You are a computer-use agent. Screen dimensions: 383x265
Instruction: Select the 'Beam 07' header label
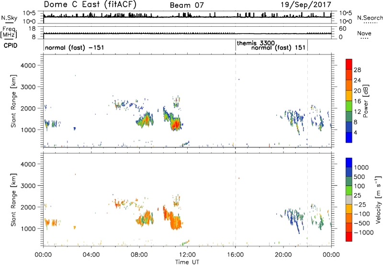187,5
